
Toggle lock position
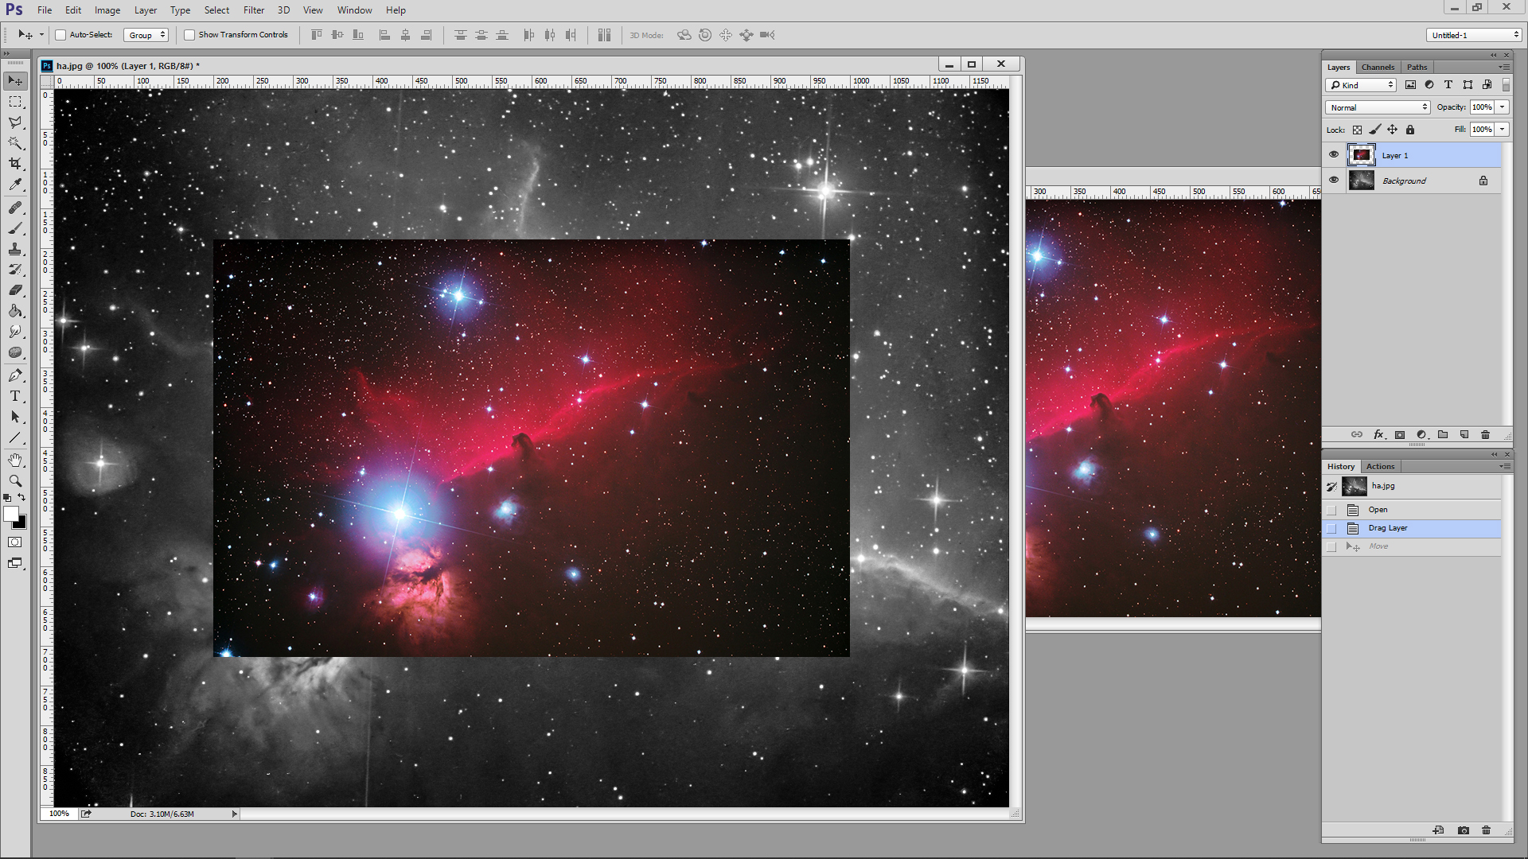tap(1392, 130)
